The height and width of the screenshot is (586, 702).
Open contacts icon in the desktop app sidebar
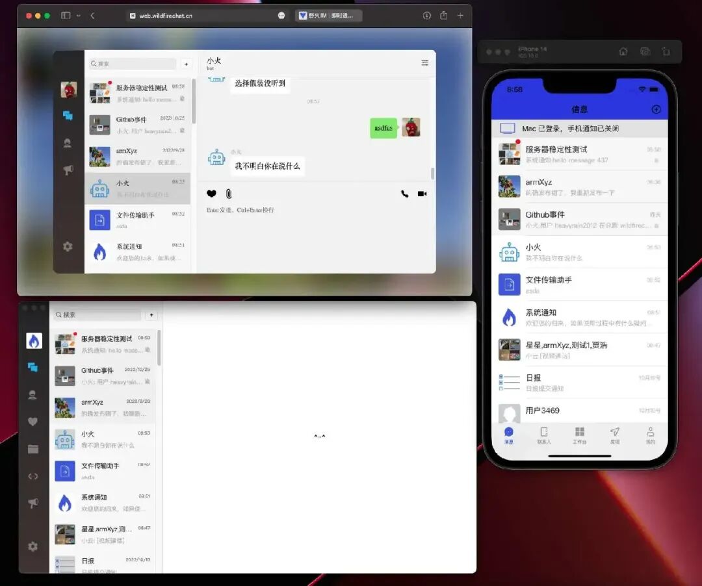coord(32,394)
